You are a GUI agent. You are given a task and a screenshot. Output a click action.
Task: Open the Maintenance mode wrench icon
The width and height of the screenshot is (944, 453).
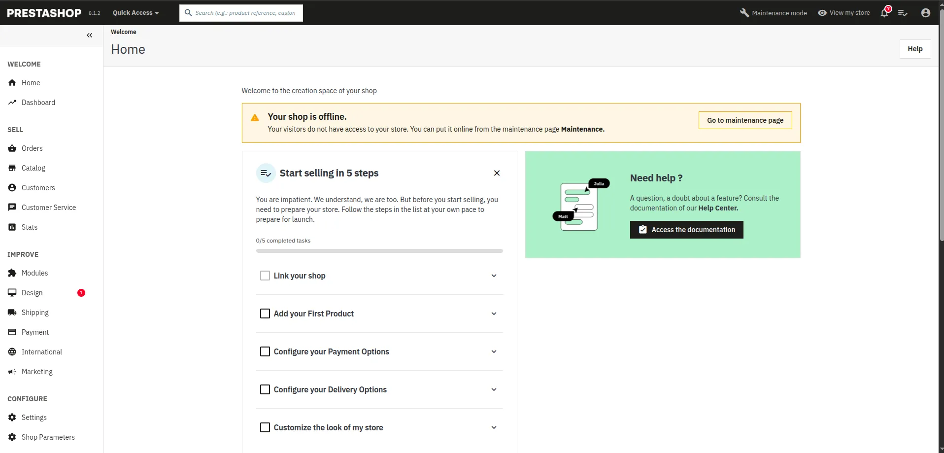coord(744,13)
